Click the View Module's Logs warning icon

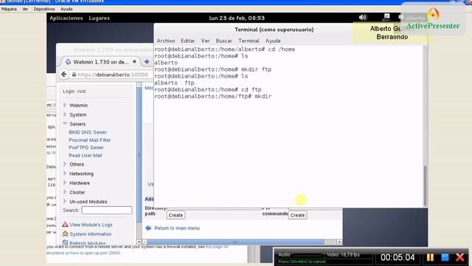(65, 225)
